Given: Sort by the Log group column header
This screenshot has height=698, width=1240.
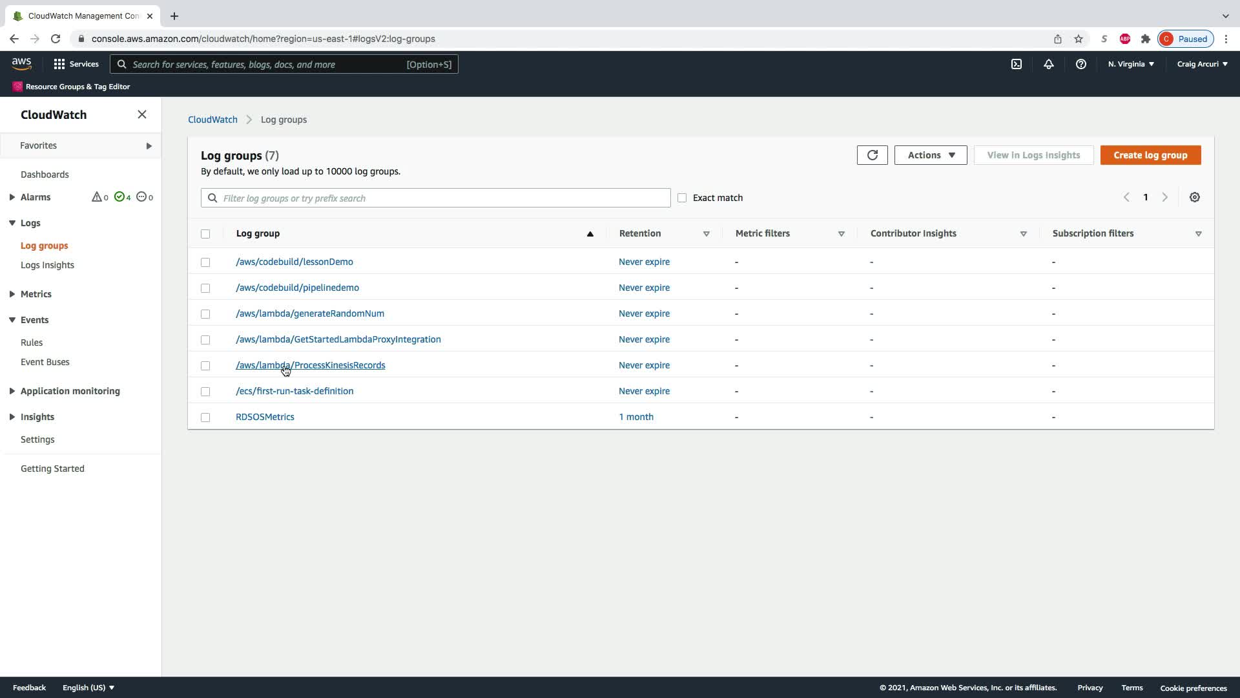Looking at the screenshot, I should (x=258, y=233).
